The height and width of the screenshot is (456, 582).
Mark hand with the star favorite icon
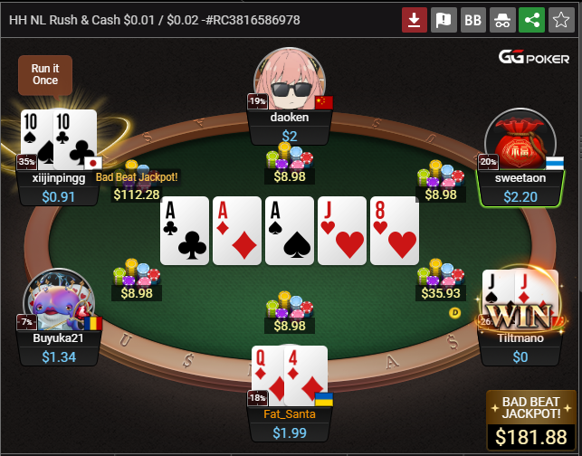click(561, 20)
